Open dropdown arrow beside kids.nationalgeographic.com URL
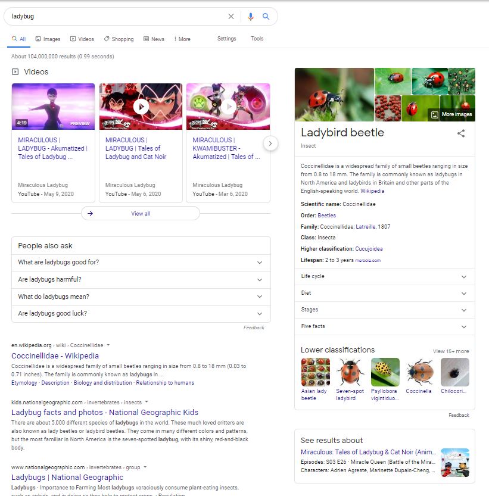The image size is (489, 496). tap(147, 402)
